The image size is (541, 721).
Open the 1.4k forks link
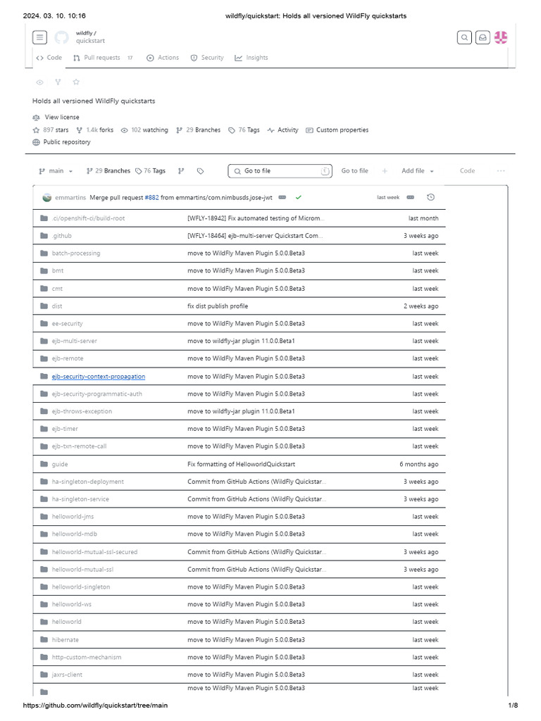[x=95, y=130]
